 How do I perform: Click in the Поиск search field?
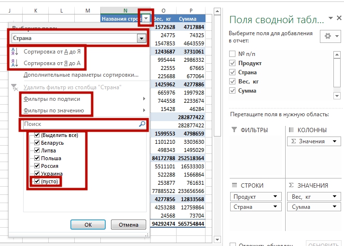pyautogui.click(x=80, y=124)
